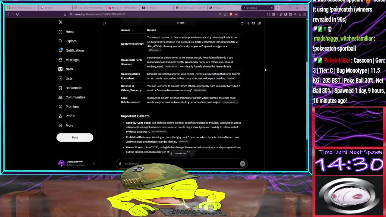Screen dimensions: 386x217
Task: Open a new browser tab
Action: 277,8
